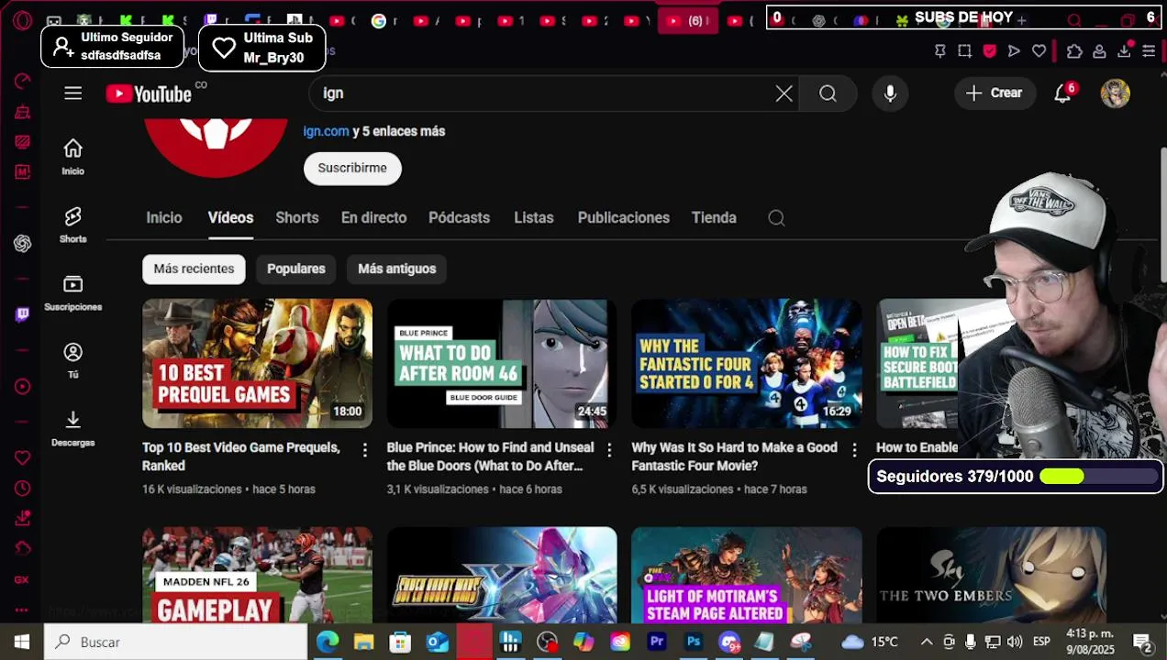This screenshot has width=1167, height=660.
Task: Clear the search box with the X
Action: [x=784, y=93]
